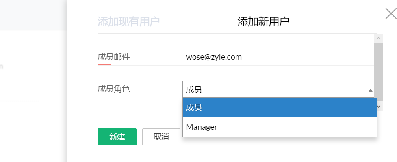Click the 成员邮件 field label
The width and height of the screenshot is (397, 162).
[114, 57]
